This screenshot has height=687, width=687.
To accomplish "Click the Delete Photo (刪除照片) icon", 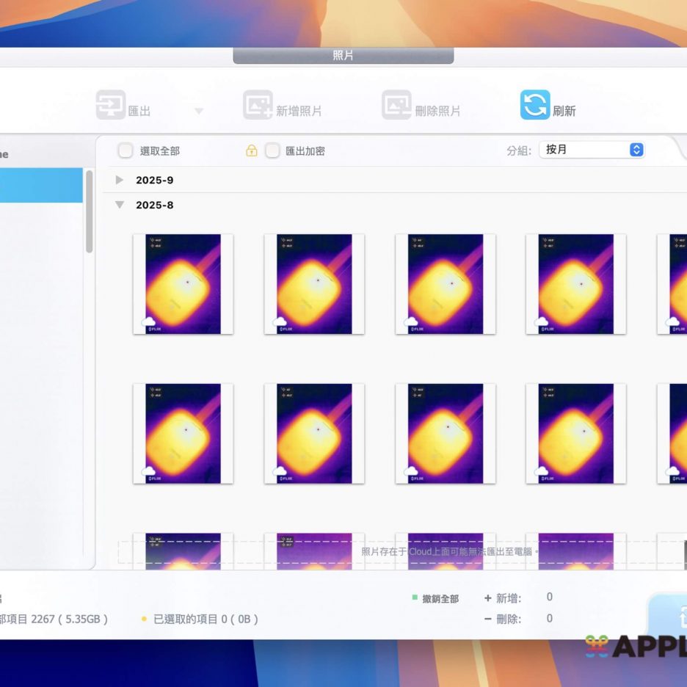I will [396, 106].
